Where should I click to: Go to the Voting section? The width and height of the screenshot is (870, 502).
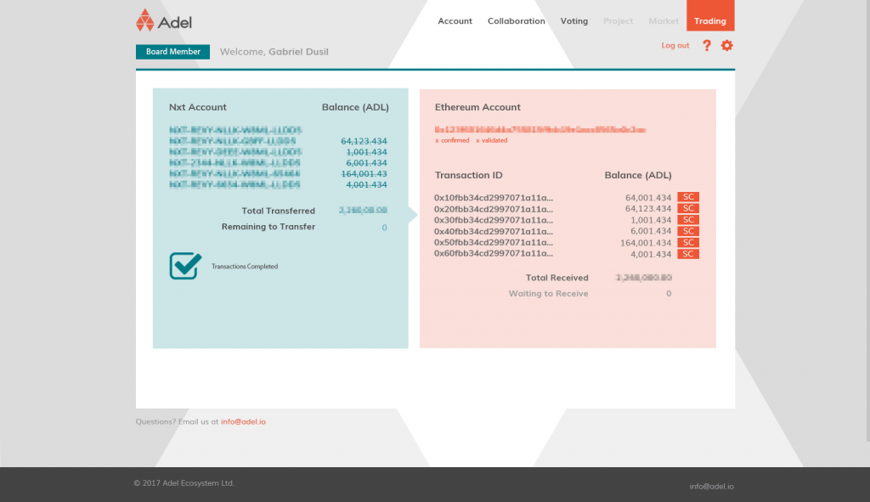[x=573, y=21]
